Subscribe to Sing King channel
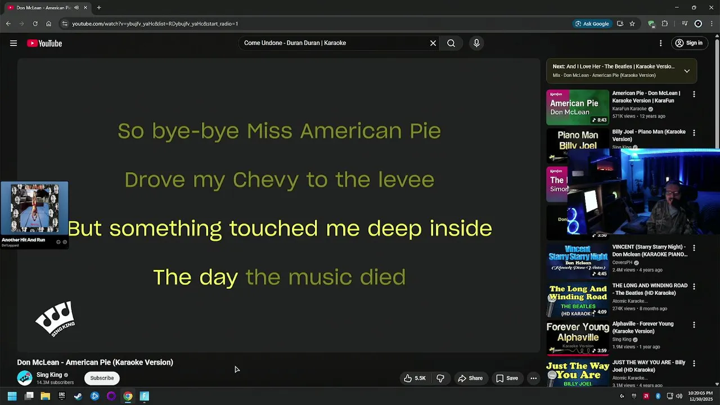 coord(102,378)
